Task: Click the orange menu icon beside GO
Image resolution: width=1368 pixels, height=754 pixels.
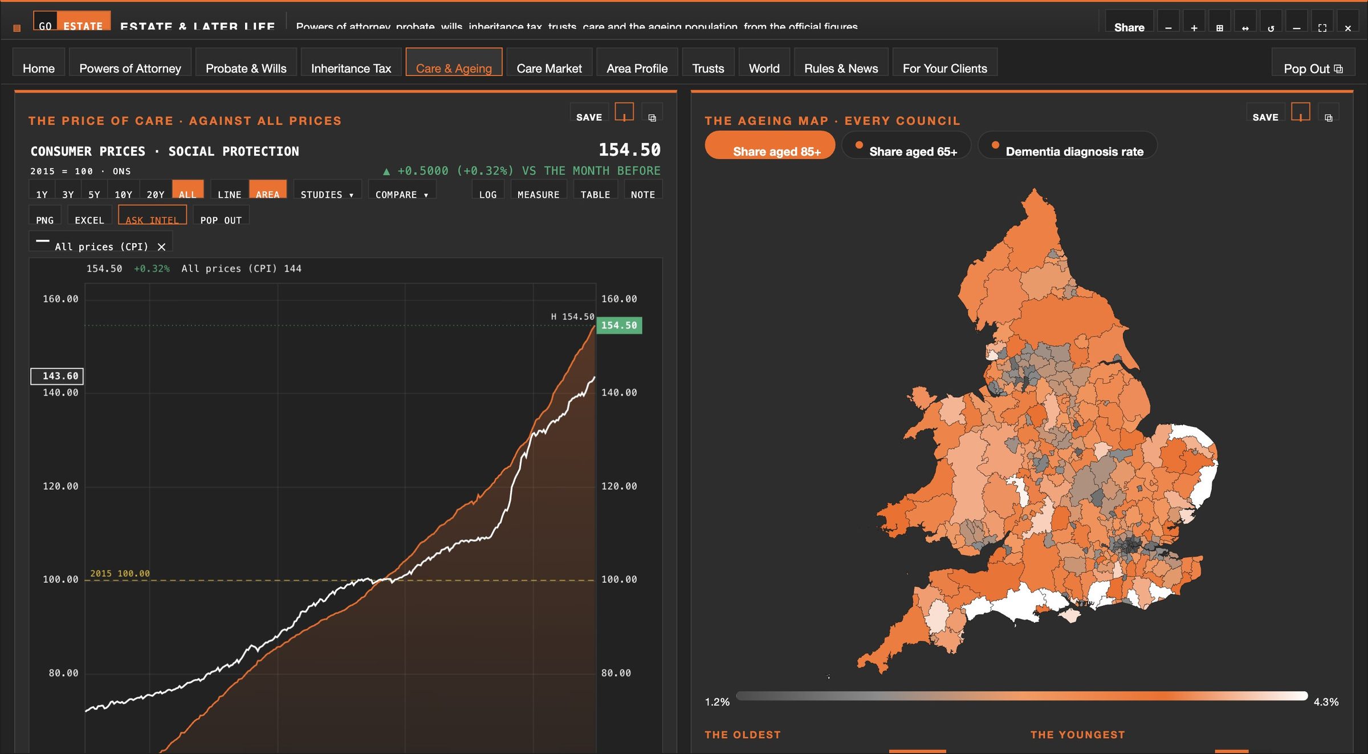Action: point(17,27)
